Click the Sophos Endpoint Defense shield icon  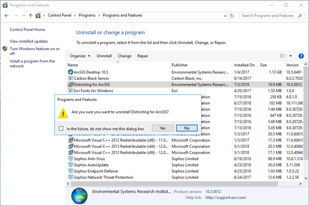[70, 171]
